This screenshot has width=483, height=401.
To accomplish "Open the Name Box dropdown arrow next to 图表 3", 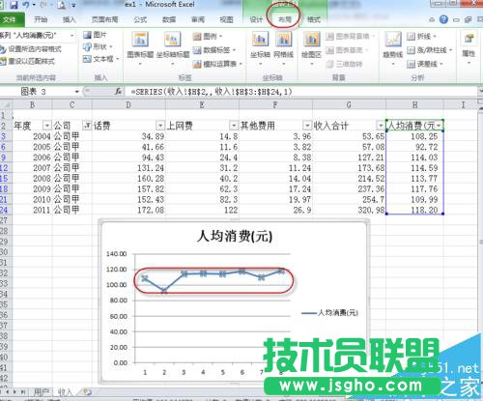I will [76, 92].
